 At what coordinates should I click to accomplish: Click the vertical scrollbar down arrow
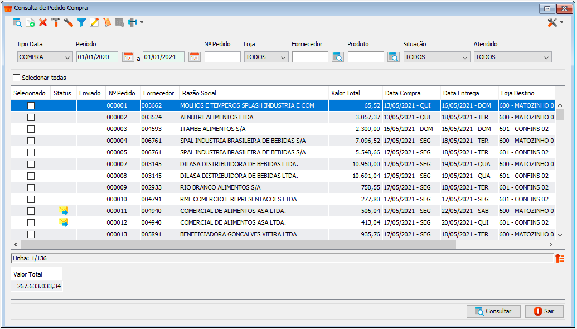tap(560, 235)
